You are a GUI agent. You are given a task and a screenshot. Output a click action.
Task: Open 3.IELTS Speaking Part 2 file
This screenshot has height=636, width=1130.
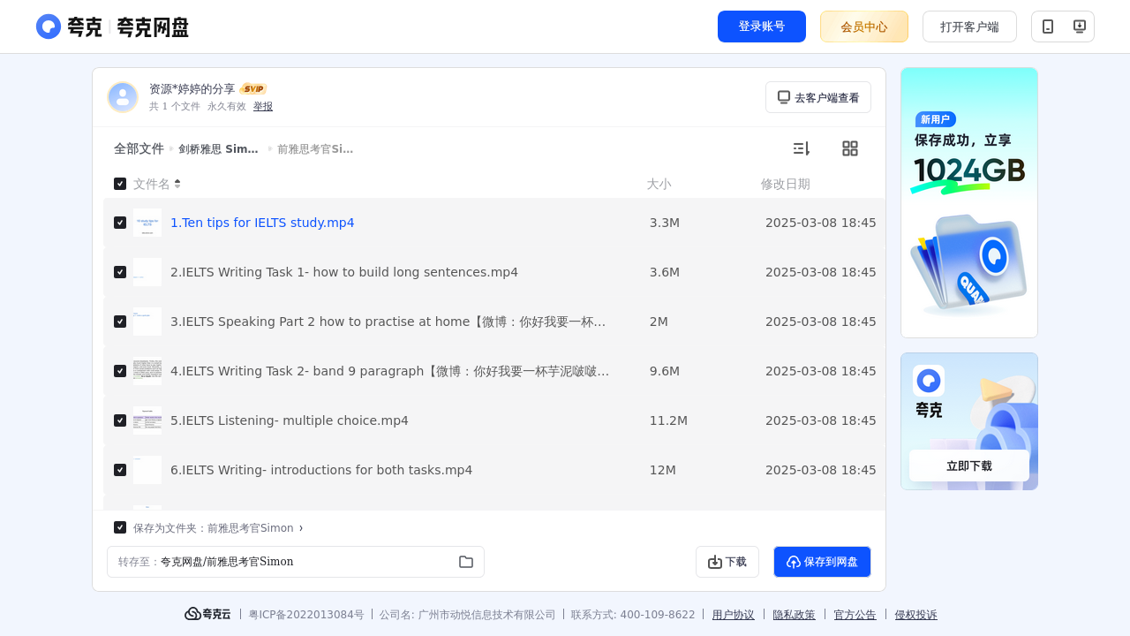[x=388, y=322]
